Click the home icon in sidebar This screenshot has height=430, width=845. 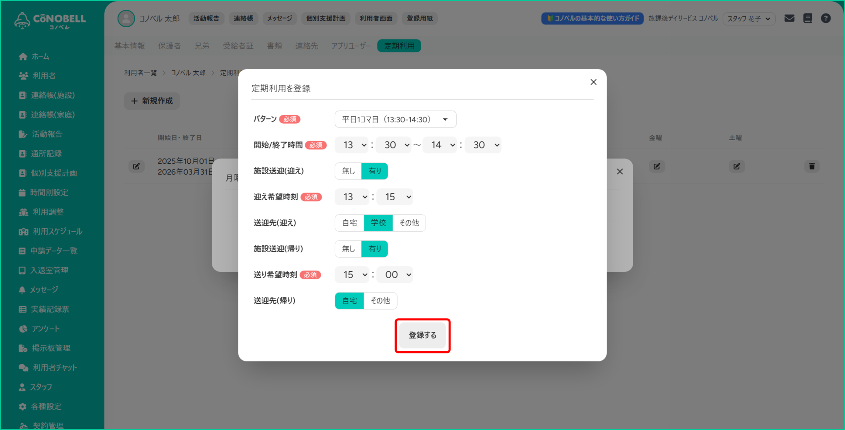pyautogui.click(x=23, y=57)
